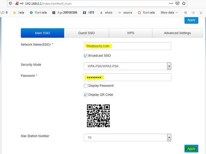206x154 pixels.
Task: Click the Password input field
Action: (127, 77)
